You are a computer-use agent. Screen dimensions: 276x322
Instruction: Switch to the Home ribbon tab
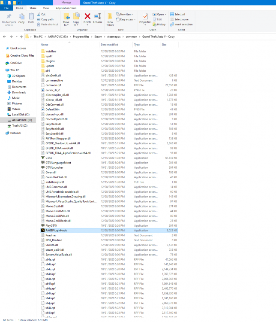click(19, 8)
